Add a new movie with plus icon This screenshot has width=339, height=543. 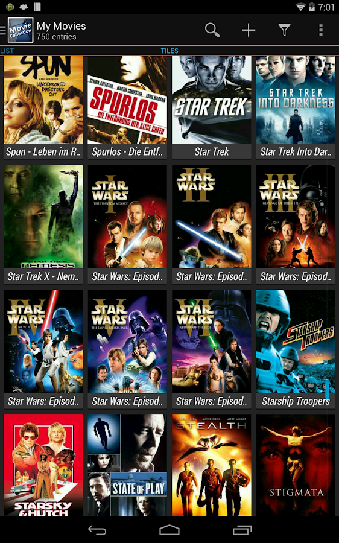click(x=249, y=30)
